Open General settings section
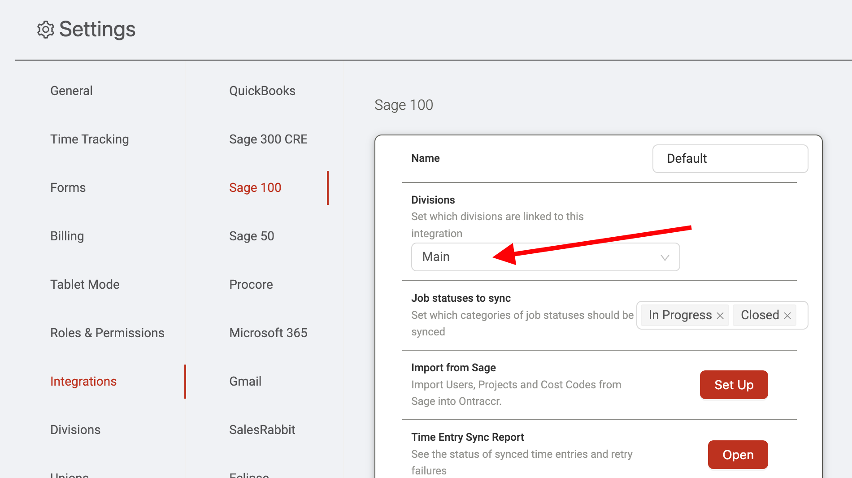 (x=71, y=91)
